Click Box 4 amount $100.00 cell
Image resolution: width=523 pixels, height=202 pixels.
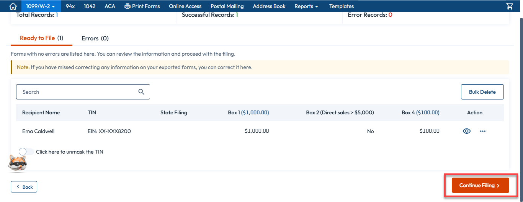coord(430,131)
